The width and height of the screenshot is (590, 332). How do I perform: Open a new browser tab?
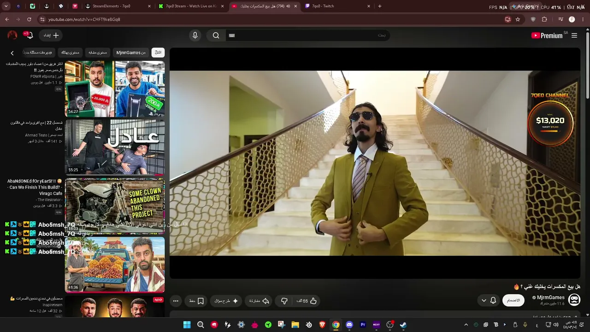click(380, 6)
